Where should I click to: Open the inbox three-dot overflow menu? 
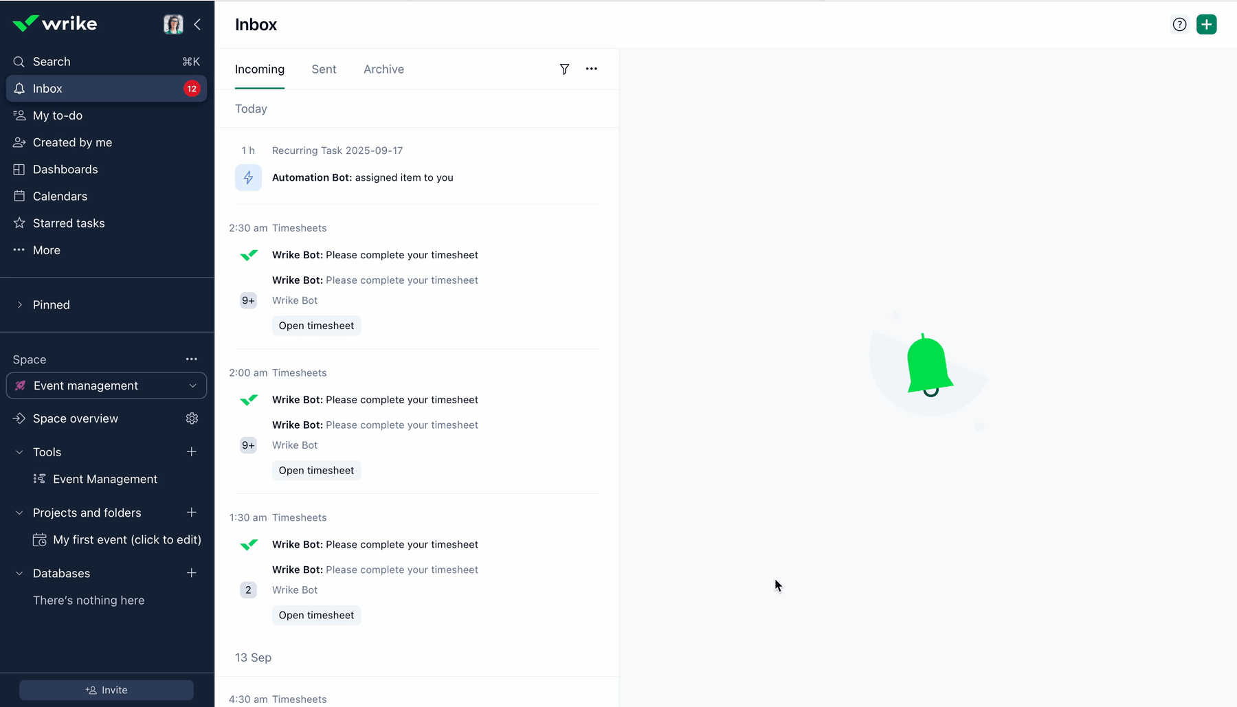tap(592, 69)
